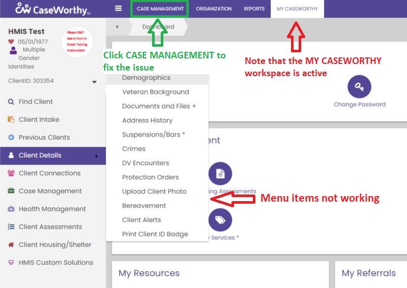Open the ORGANIZATION workspace tab
The image size is (407, 288).
[x=214, y=9]
